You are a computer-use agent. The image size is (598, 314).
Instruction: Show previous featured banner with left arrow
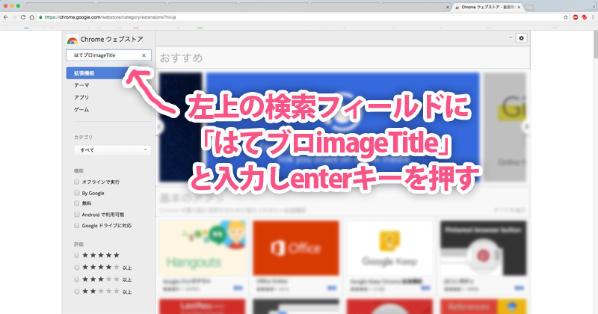point(159,127)
